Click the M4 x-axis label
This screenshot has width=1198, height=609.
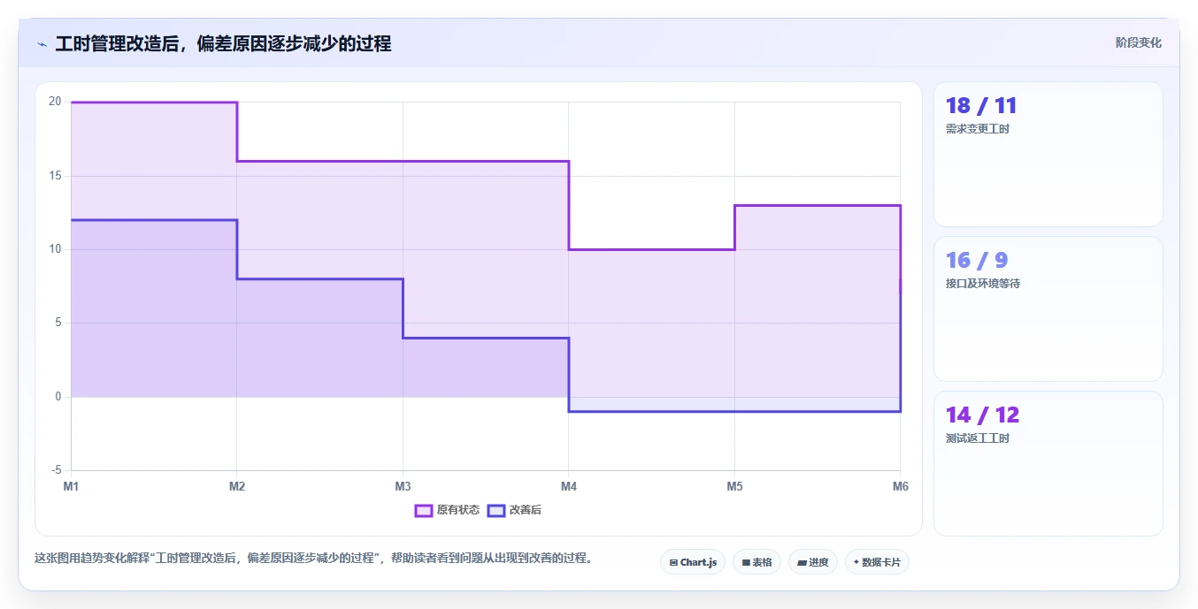tap(569, 486)
